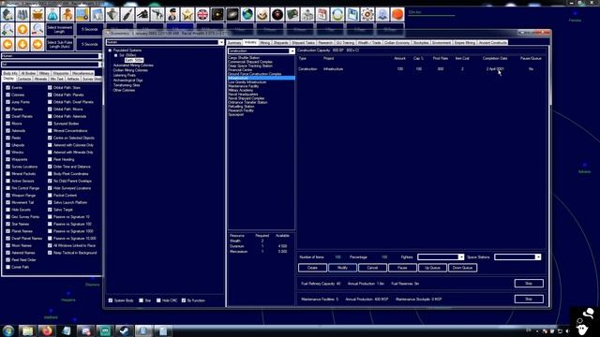
Task: Open the Wealth / Trade tab
Action: coord(369,43)
